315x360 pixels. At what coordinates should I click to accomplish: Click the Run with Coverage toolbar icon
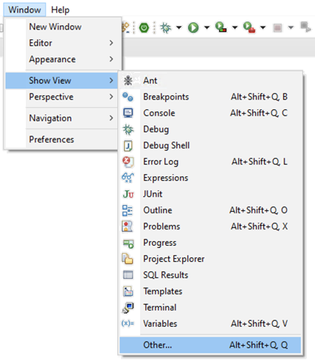click(221, 27)
